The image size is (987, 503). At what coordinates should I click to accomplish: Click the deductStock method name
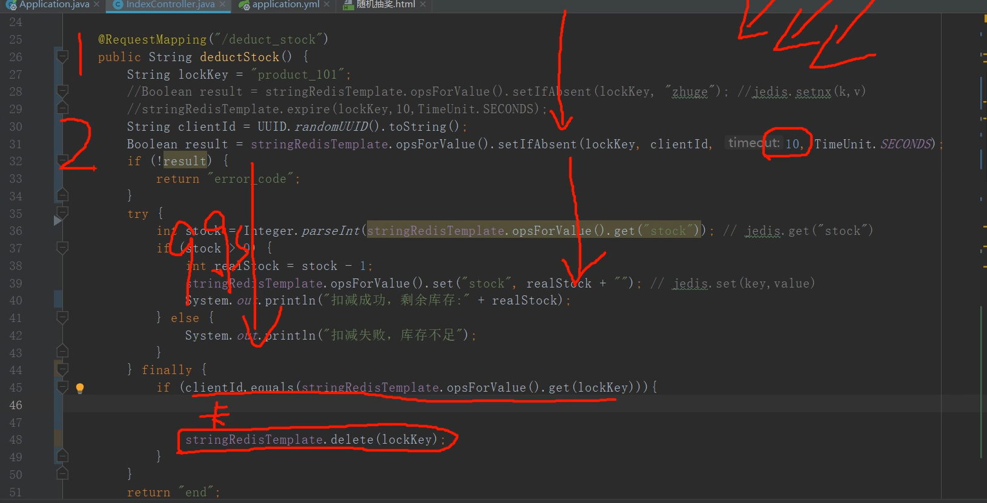[x=240, y=57]
